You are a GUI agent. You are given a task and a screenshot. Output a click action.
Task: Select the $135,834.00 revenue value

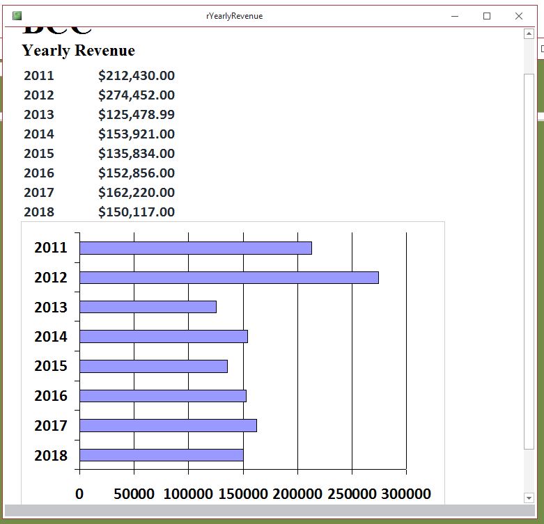[x=137, y=154]
